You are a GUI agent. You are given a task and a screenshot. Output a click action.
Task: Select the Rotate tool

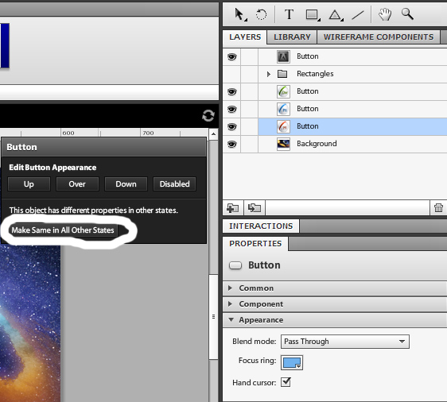261,14
